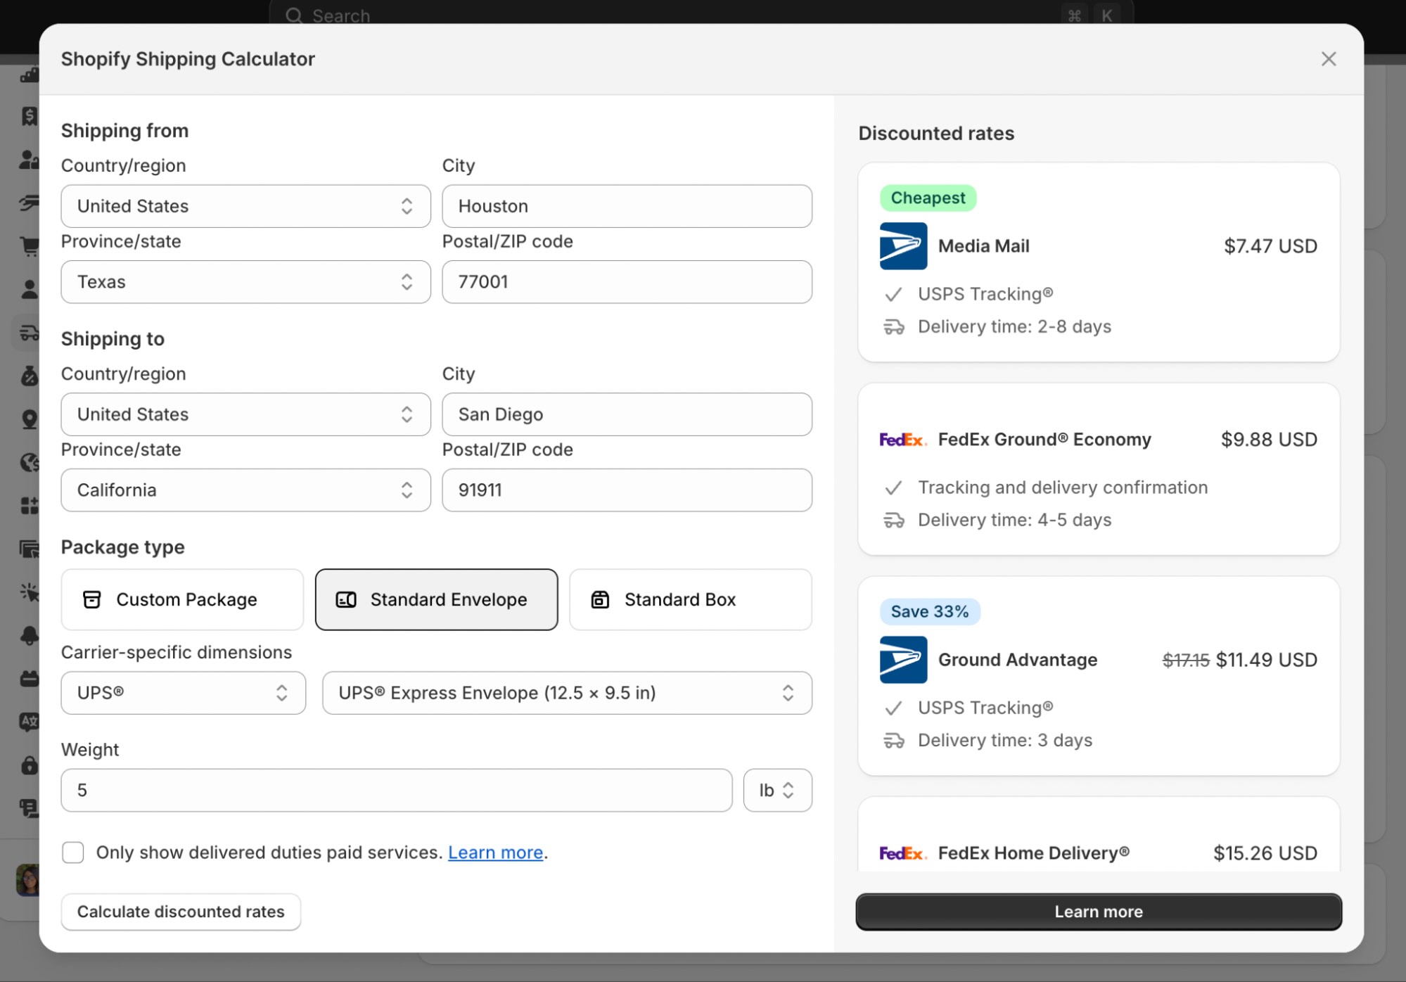Open Shipping and delivery truck sidebar icon
Image resolution: width=1406 pixels, height=982 pixels.
pyautogui.click(x=30, y=332)
